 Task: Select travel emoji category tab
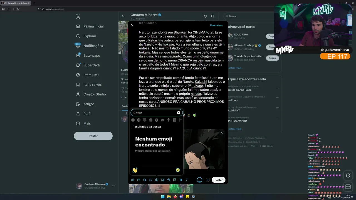click(163, 120)
